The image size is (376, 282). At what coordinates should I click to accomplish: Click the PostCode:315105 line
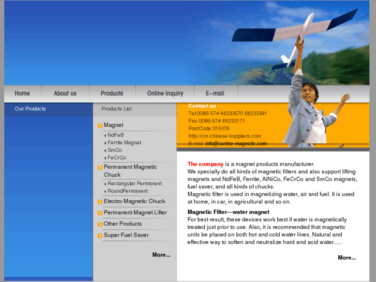(209, 128)
